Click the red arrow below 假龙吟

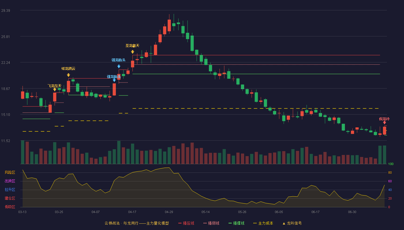pos(384,123)
